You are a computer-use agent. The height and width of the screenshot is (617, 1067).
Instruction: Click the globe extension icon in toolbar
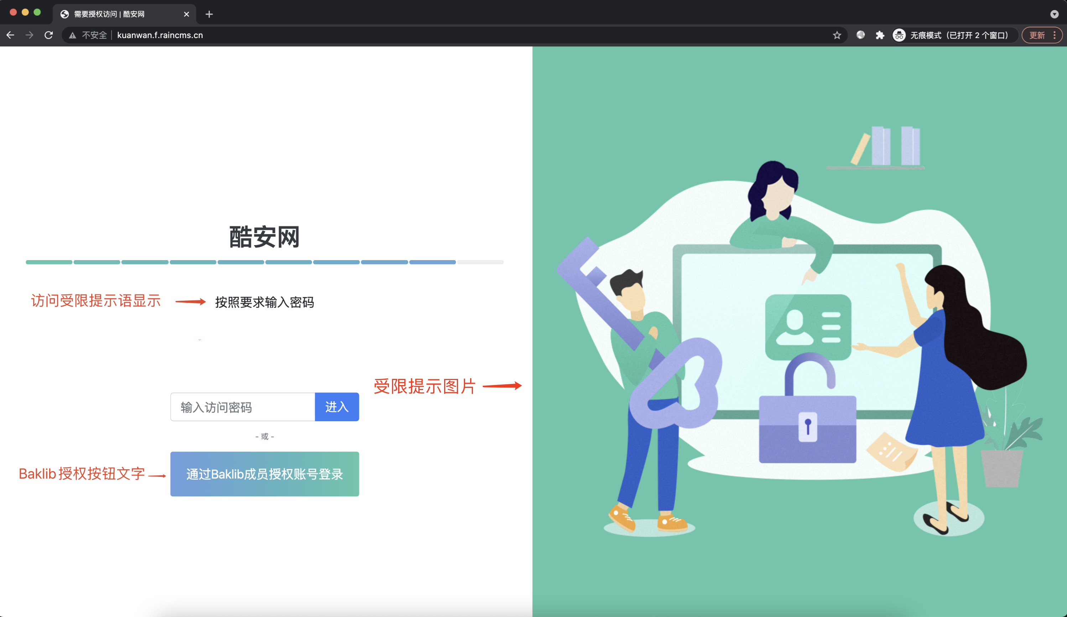tap(860, 35)
